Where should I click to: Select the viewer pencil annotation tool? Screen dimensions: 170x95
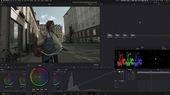(2, 65)
